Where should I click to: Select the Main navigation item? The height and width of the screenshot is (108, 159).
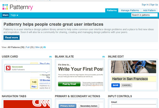click(x=5, y=15)
